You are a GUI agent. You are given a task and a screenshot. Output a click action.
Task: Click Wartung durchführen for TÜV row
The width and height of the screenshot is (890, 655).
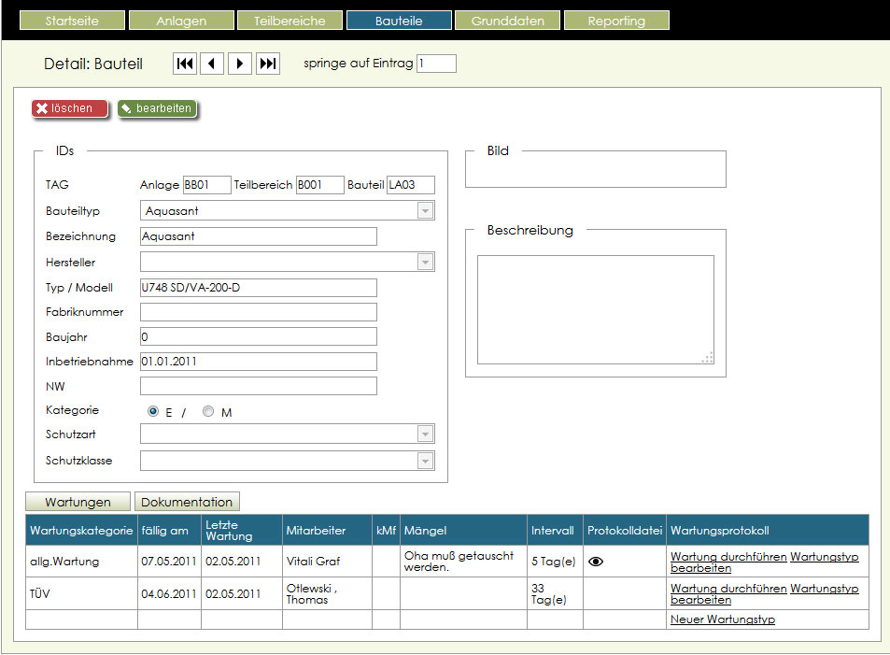click(x=728, y=589)
